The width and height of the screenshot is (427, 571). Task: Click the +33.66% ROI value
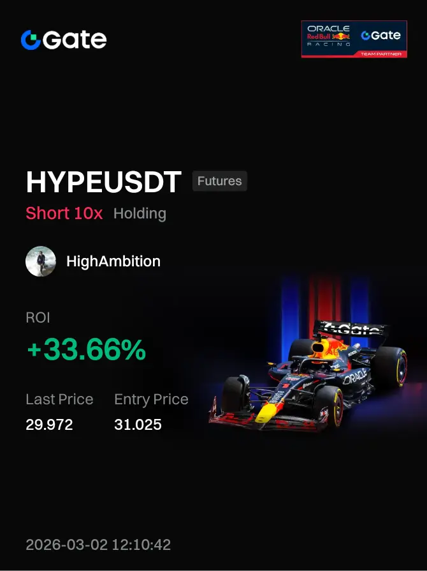point(87,349)
